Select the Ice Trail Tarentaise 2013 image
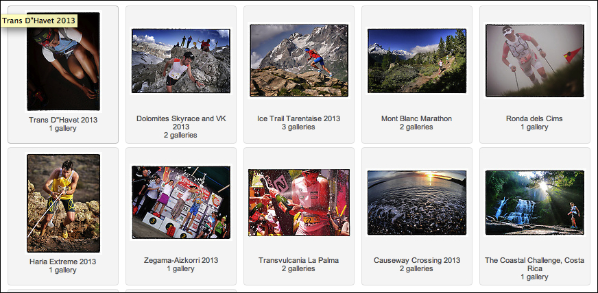 (x=299, y=60)
